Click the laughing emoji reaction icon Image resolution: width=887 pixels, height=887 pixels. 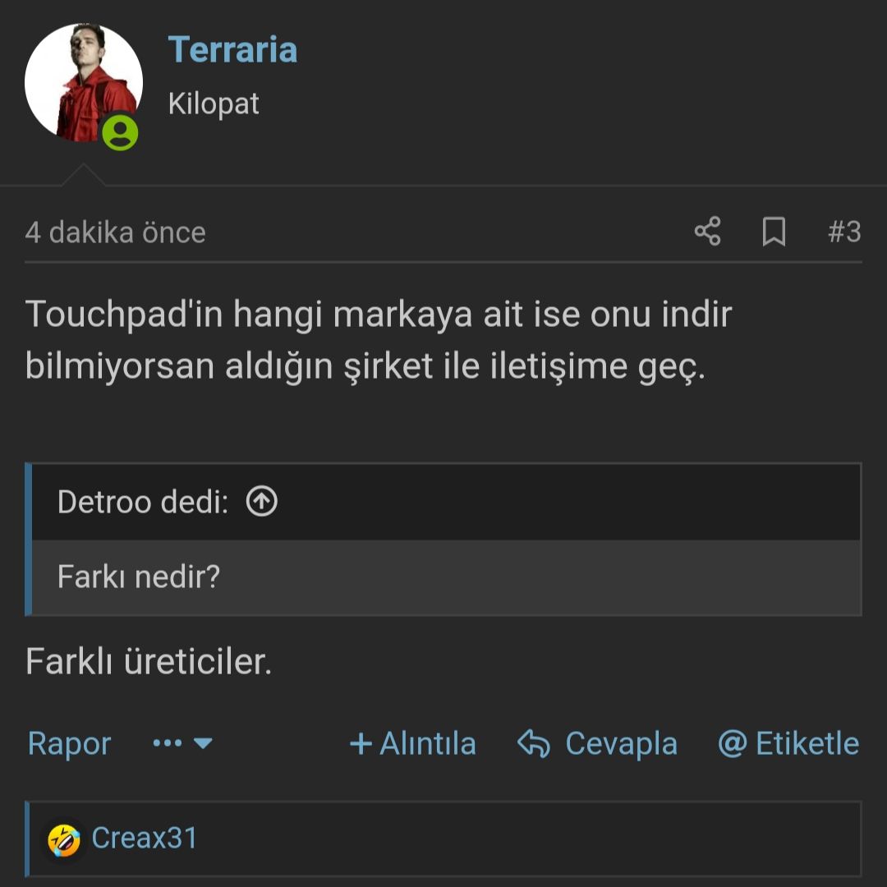(x=64, y=839)
